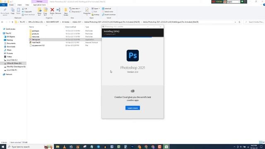Screen dimensions: 265x149
Task: Click NEW WRITE SOFT in address bar
Action: pyautogui.click(x=53, y=22)
